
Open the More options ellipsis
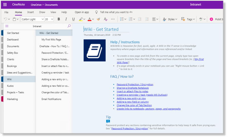click(x=113, y=19)
